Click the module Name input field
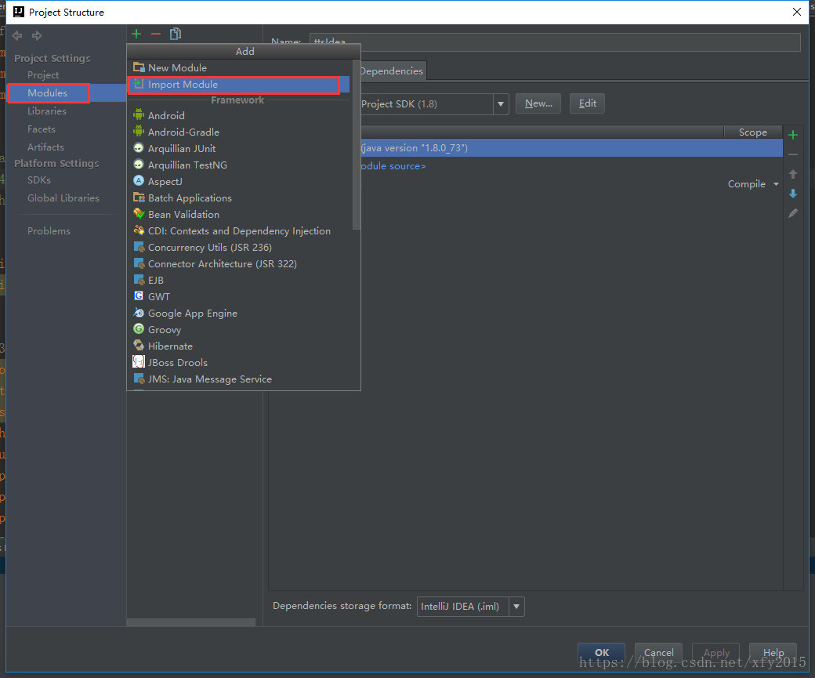 pos(555,42)
